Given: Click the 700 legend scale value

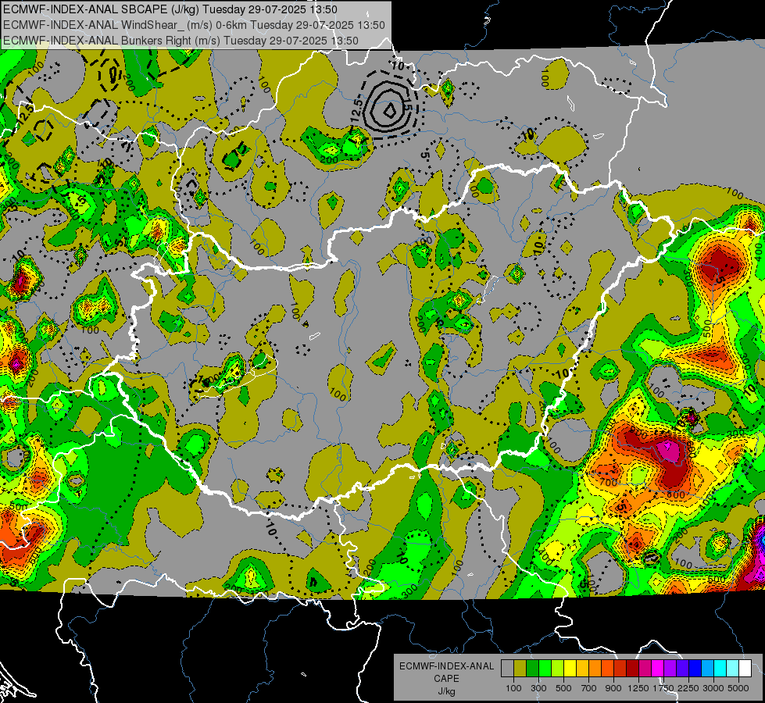Looking at the screenshot, I should (x=589, y=688).
